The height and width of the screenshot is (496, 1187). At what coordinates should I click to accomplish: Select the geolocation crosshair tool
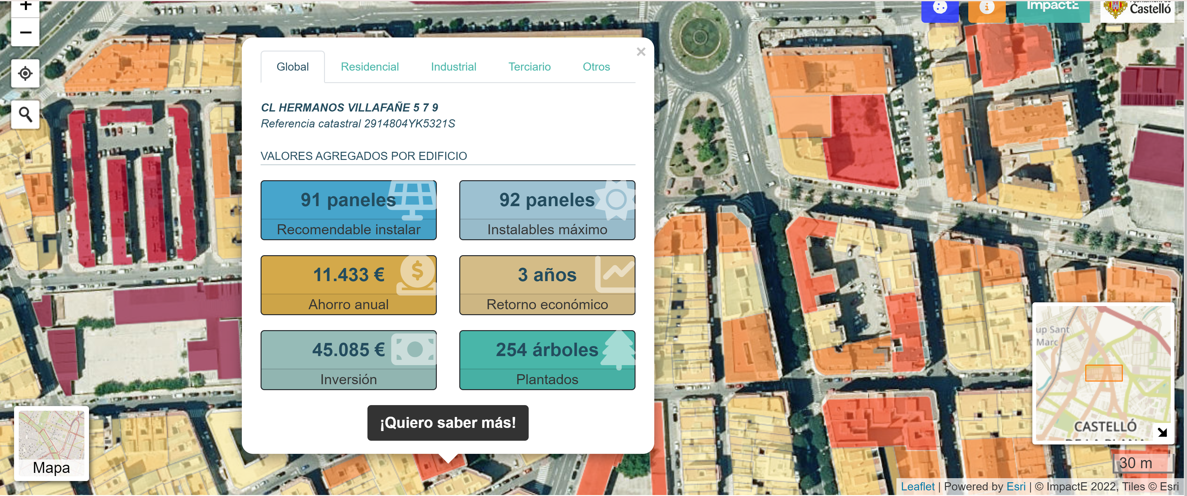click(x=25, y=73)
